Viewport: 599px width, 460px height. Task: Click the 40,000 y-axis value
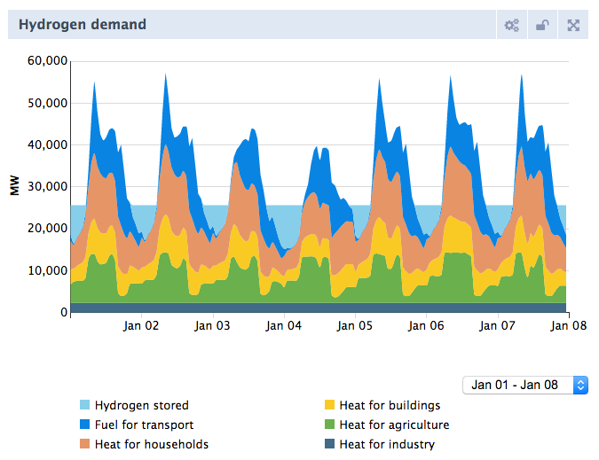coord(47,144)
